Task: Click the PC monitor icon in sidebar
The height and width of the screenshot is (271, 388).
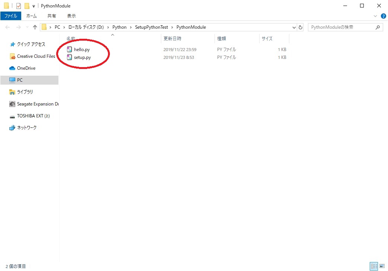Action: [x=12, y=80]
